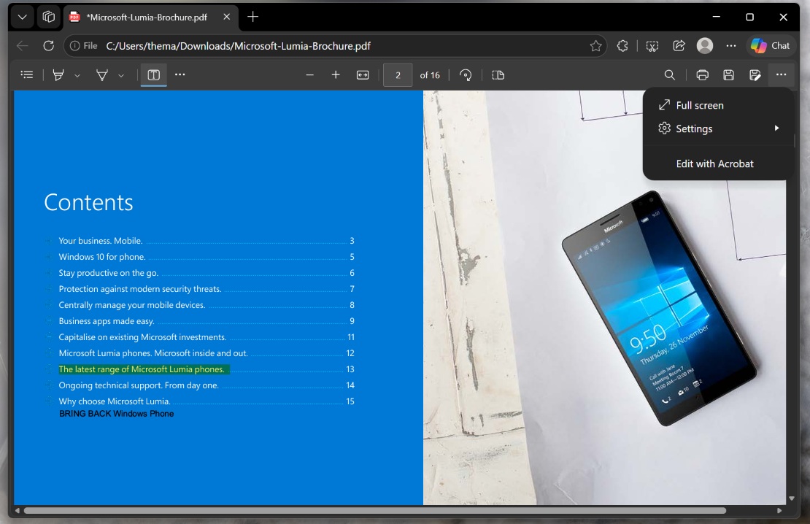The width and height of the screenshot is (810, 524).
Task: Open 'Business apps made easy.' entry
Action: pyautogui.click(x=107, y=321)
